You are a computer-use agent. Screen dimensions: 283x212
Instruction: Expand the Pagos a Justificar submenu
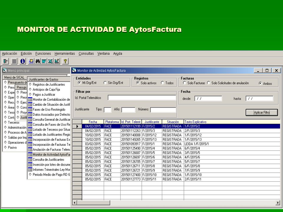pyautogui.click(x=30, y=95)
